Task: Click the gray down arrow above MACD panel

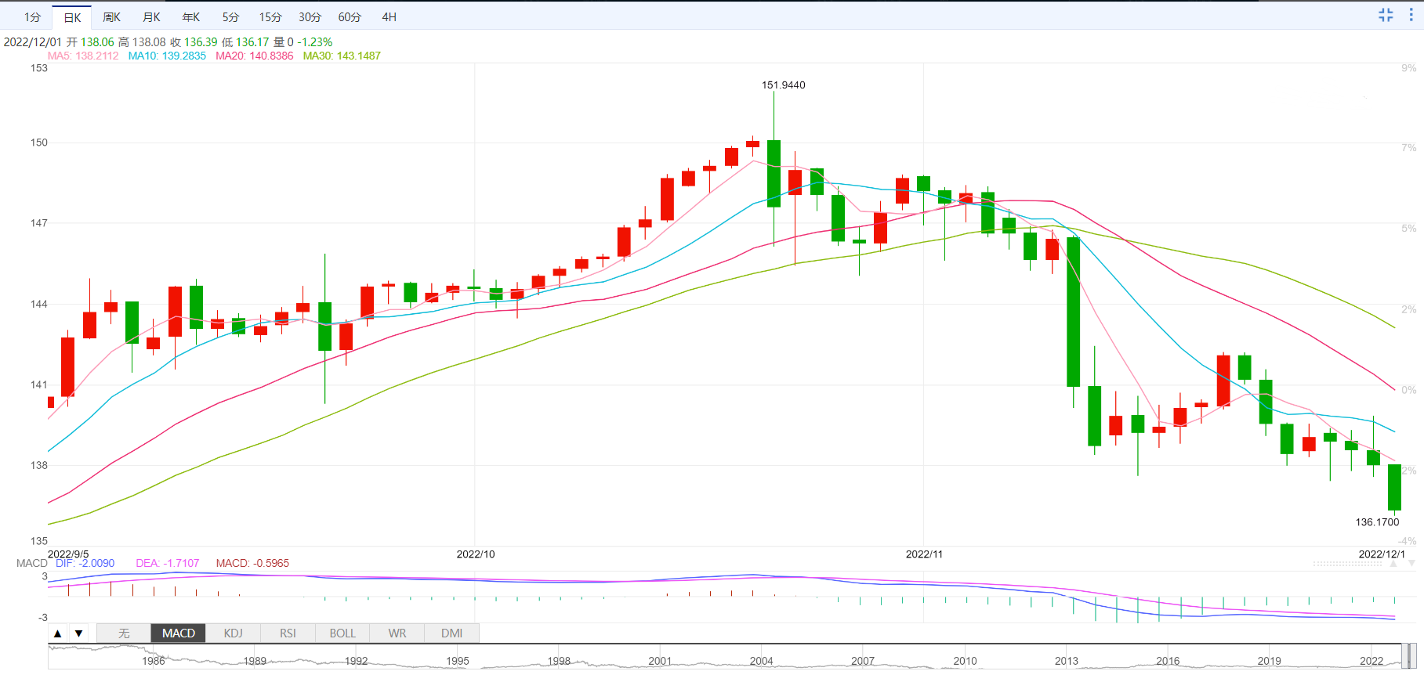Action: pos(1411,564)
